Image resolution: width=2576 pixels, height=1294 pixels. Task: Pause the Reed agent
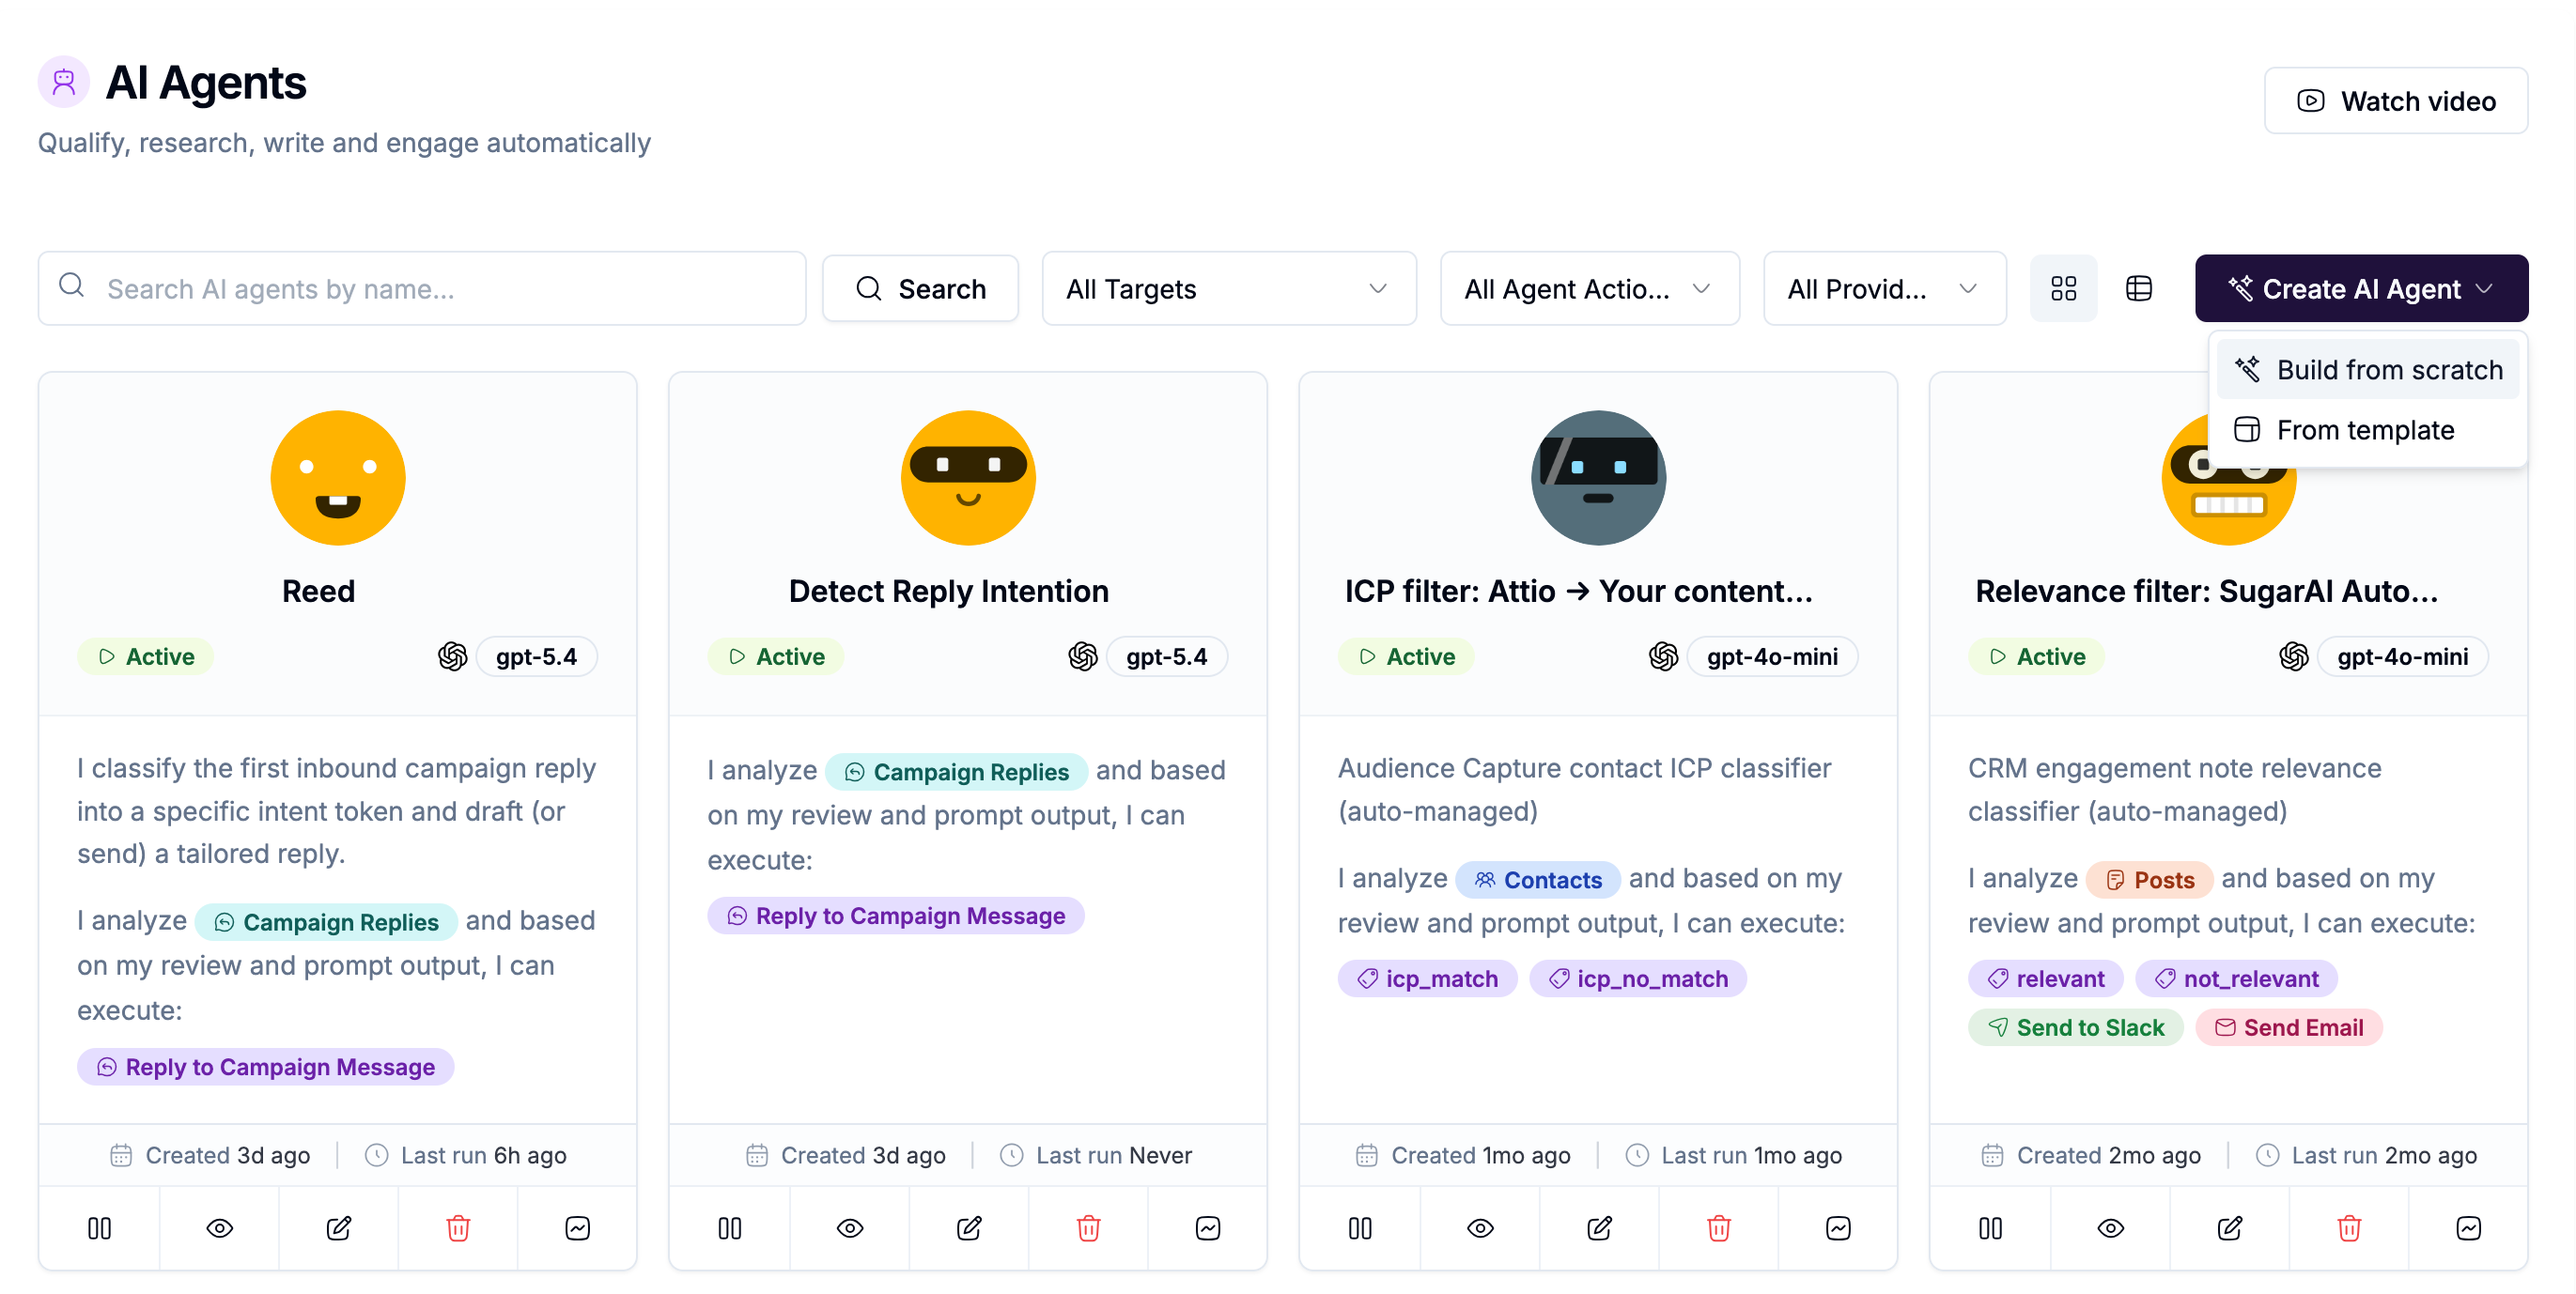tap(99, 1227)
